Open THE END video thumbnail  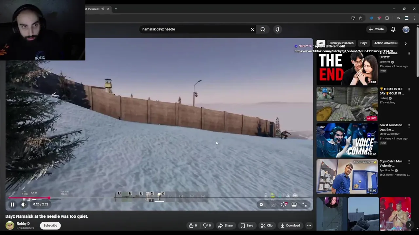(x=347, y=69)
